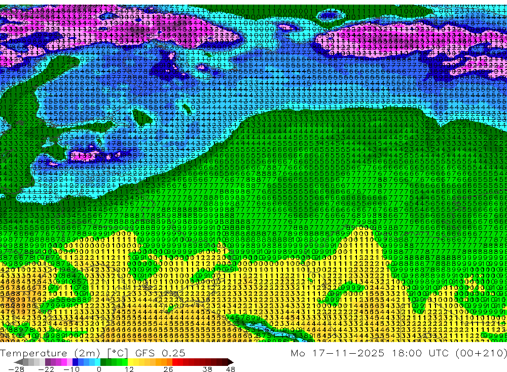
Task: Click the "38" legend scale value
Action: [207, 369]
